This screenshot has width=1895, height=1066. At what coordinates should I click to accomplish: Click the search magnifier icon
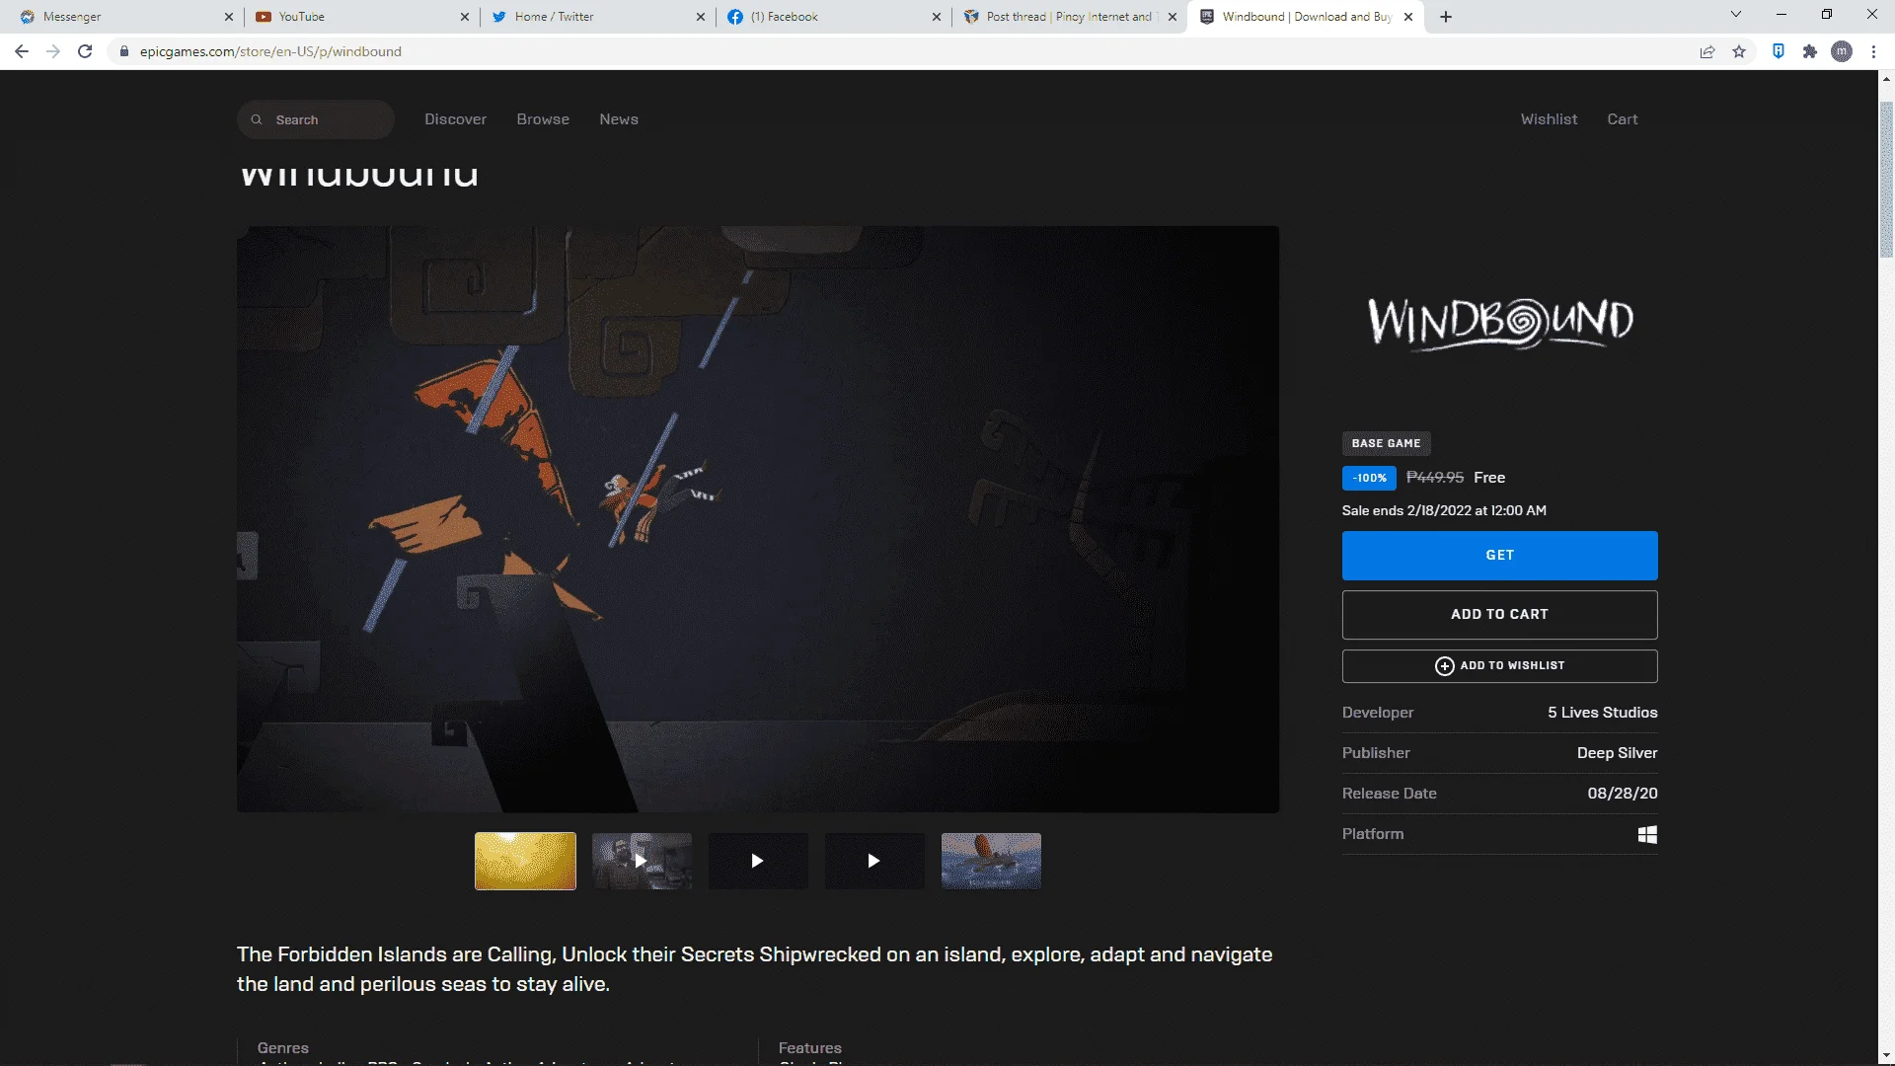click(x=257, y=119)
